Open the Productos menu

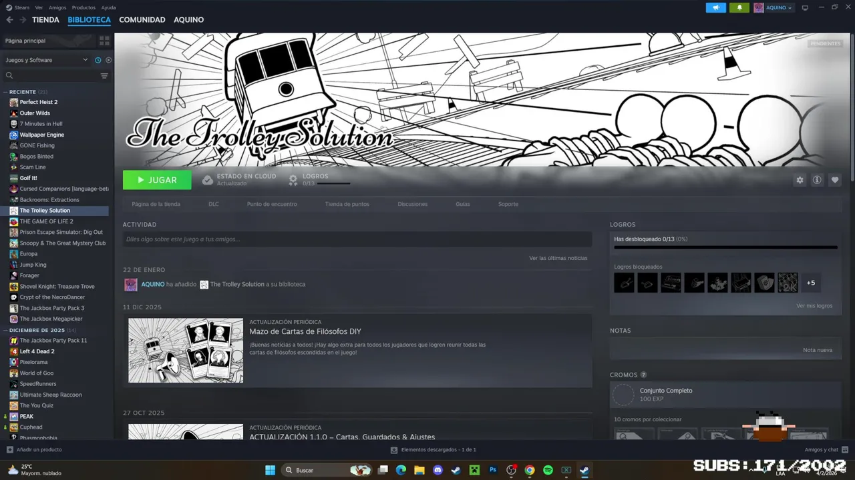(83, 7)
